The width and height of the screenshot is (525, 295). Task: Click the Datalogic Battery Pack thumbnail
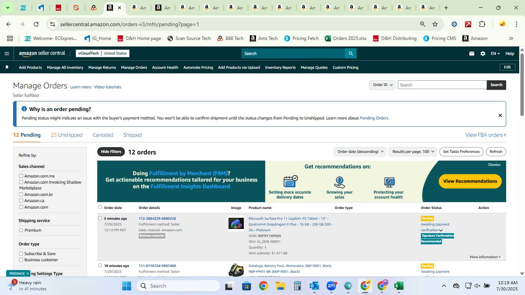click(236, 270)
